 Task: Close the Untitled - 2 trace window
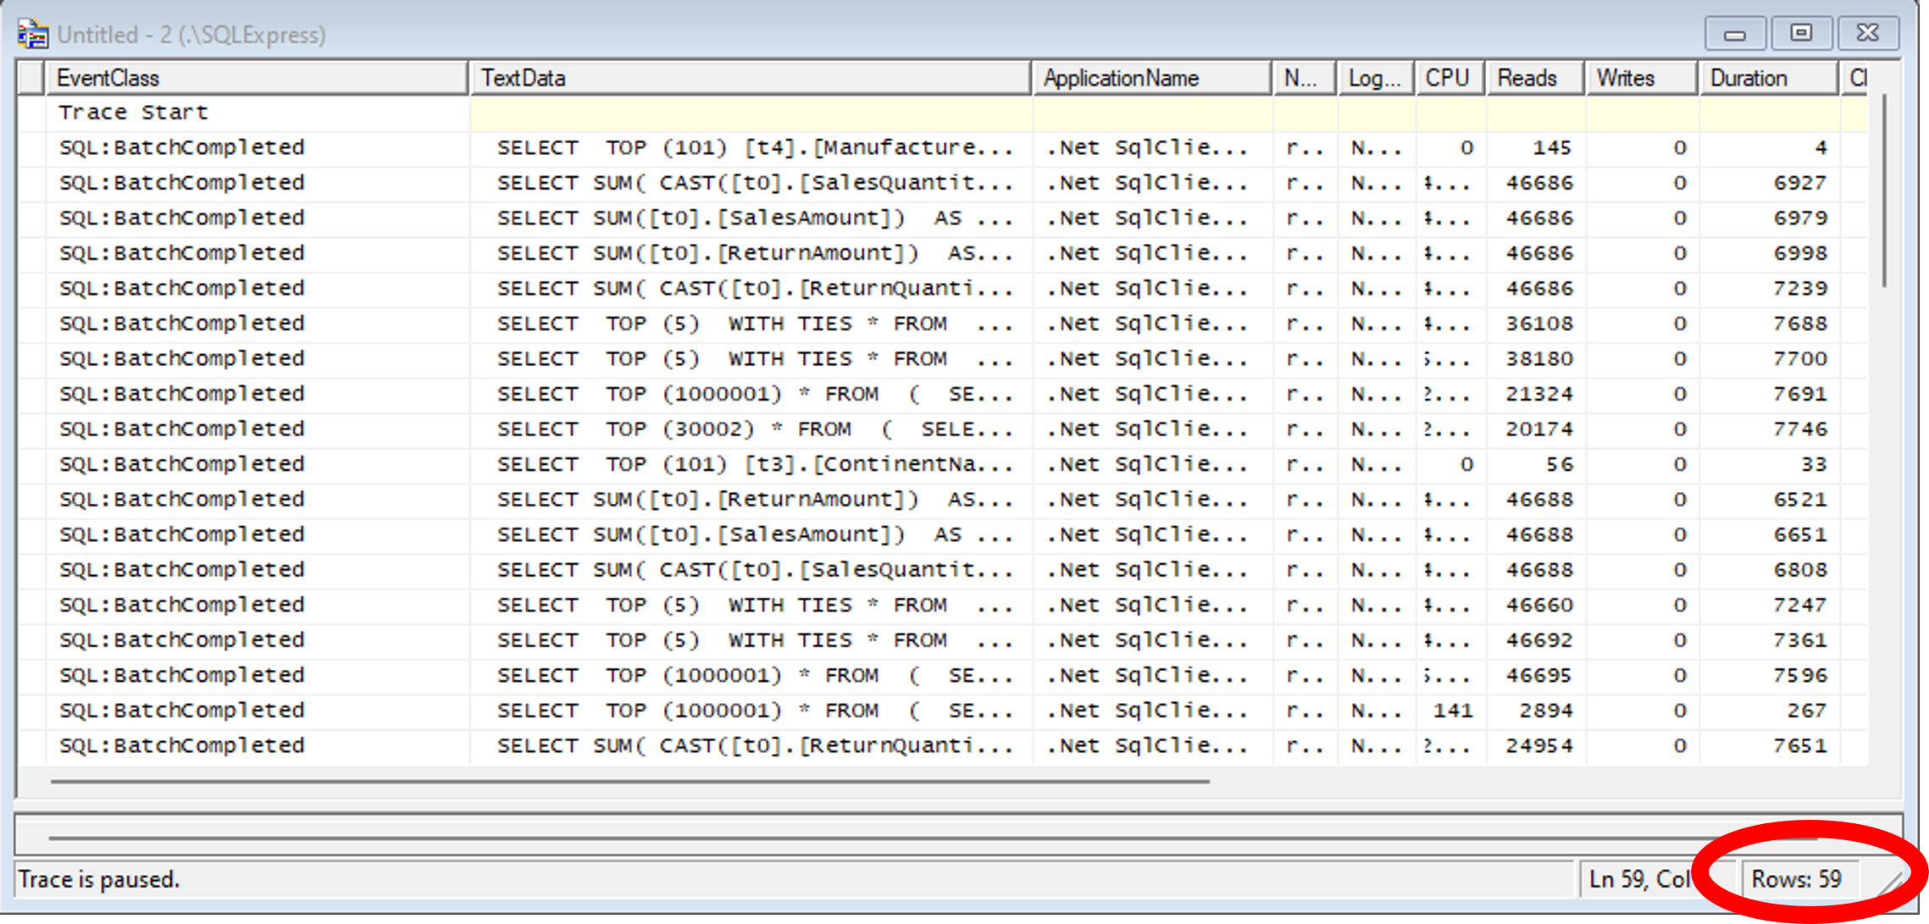point(1867,34)
